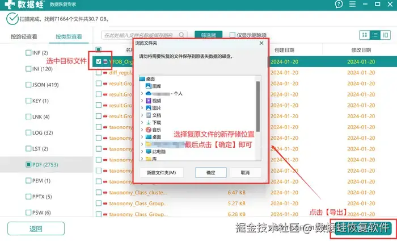Sort by 修改日期 column header
397x241 pixels.
pos(361,50)
